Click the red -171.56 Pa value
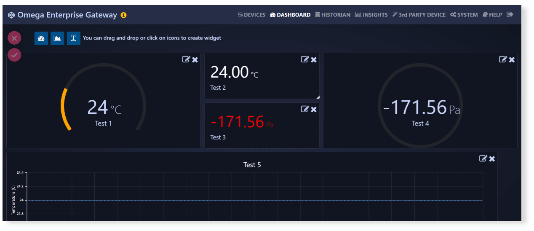The width and height of the screenshot is (534, 231). [x=242, y=122]
